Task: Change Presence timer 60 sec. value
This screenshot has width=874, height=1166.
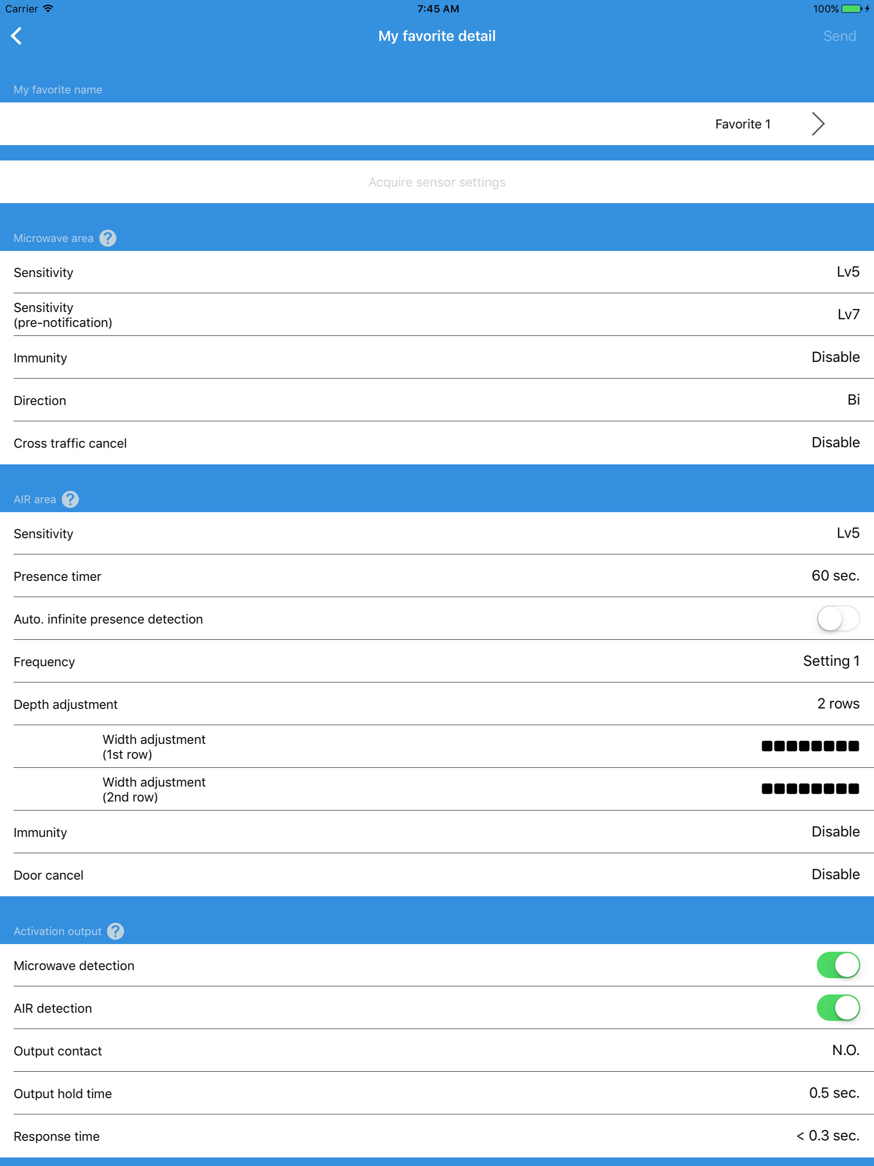Action: (836, 576)
